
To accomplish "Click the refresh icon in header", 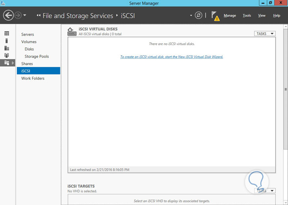I will 199,15.
